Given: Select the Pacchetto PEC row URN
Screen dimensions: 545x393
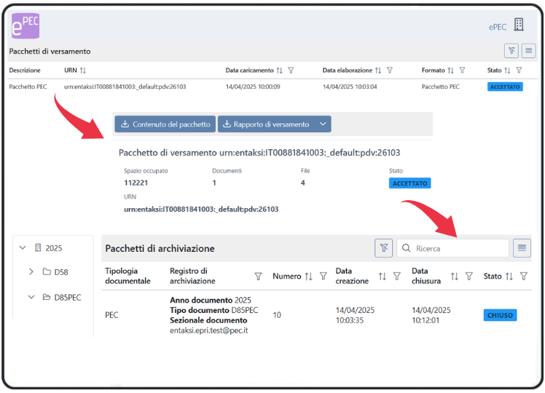Looking at the screenshot, I should point(125,87).
